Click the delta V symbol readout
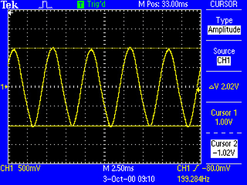 224,86
